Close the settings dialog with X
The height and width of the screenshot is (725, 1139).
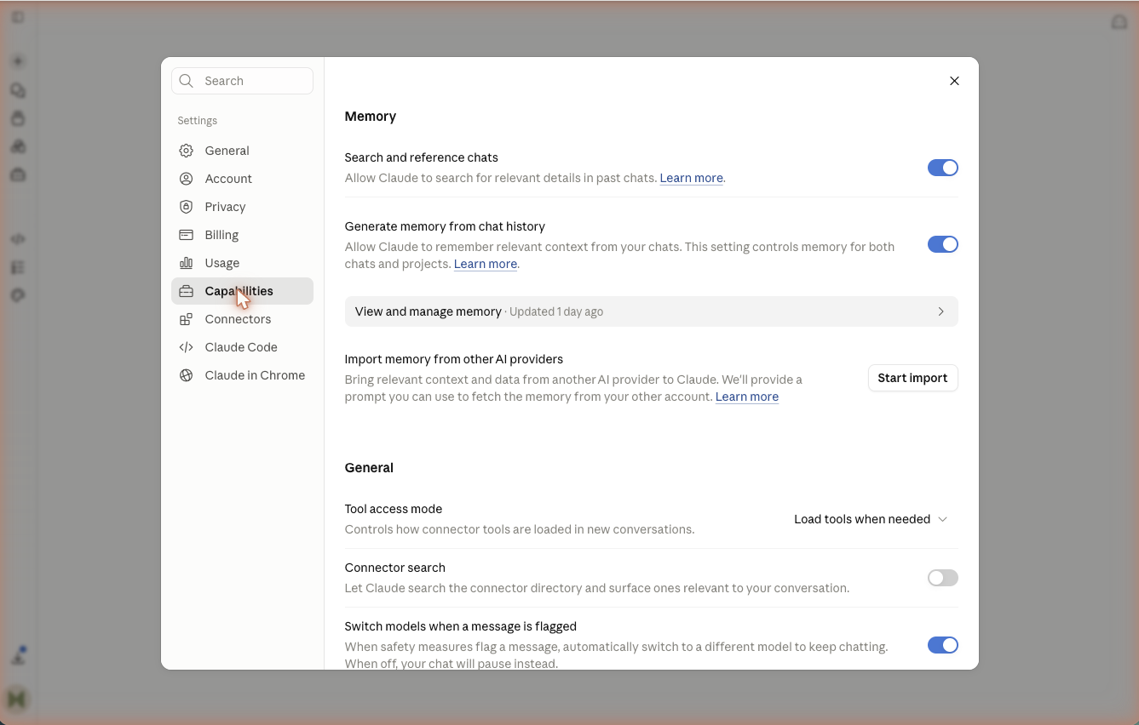954,81
